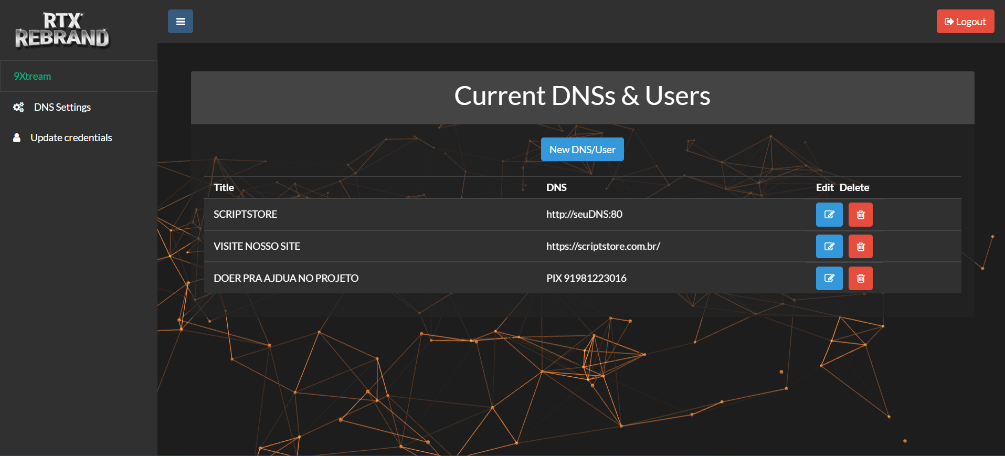Click the Title column header
Image resolution: width=1005 pixels, height=456 pixels.
(224, 188)
